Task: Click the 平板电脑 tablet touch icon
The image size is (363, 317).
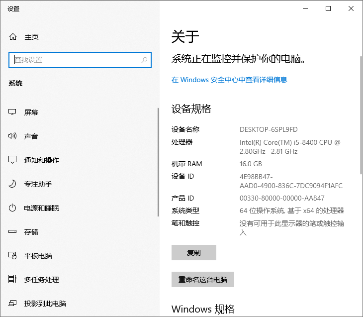Action: click(x=12, y=255)
